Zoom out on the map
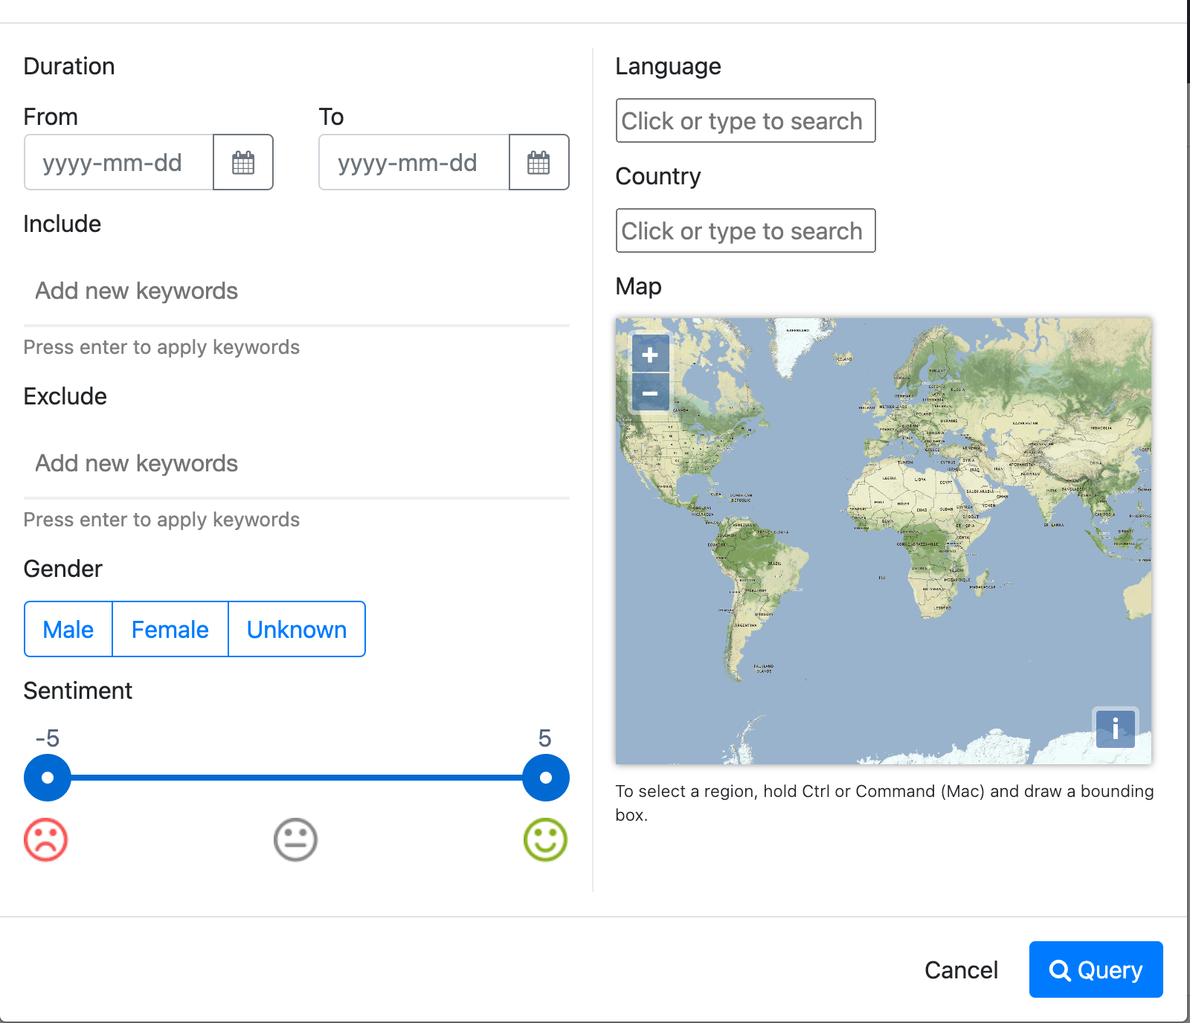Image resolution: width=1190 pixels, height=1023 pixels. pyautogui.click(x=650, y=393)
